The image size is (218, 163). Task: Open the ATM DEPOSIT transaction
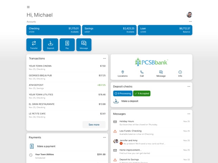[67, 87]
